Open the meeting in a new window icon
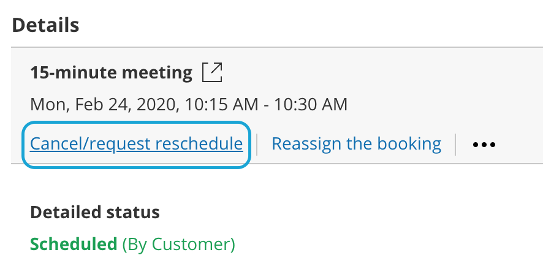The image size is (543, 266). click(x=212, y=73)
